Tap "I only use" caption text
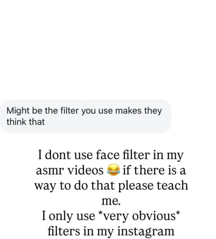216x239 pixels. pos(68,216)
